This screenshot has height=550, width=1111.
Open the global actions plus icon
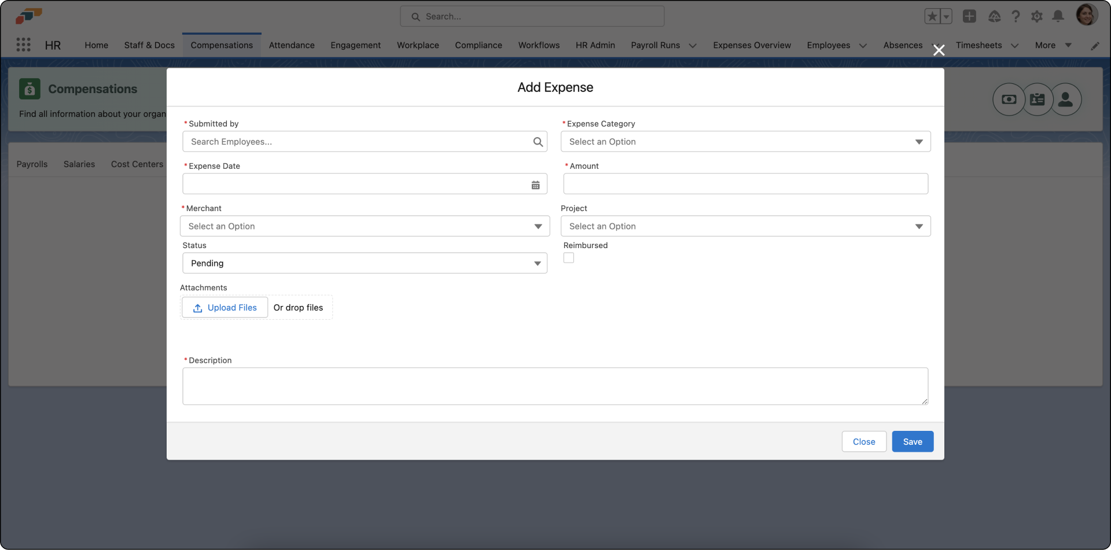click(969, 17)
